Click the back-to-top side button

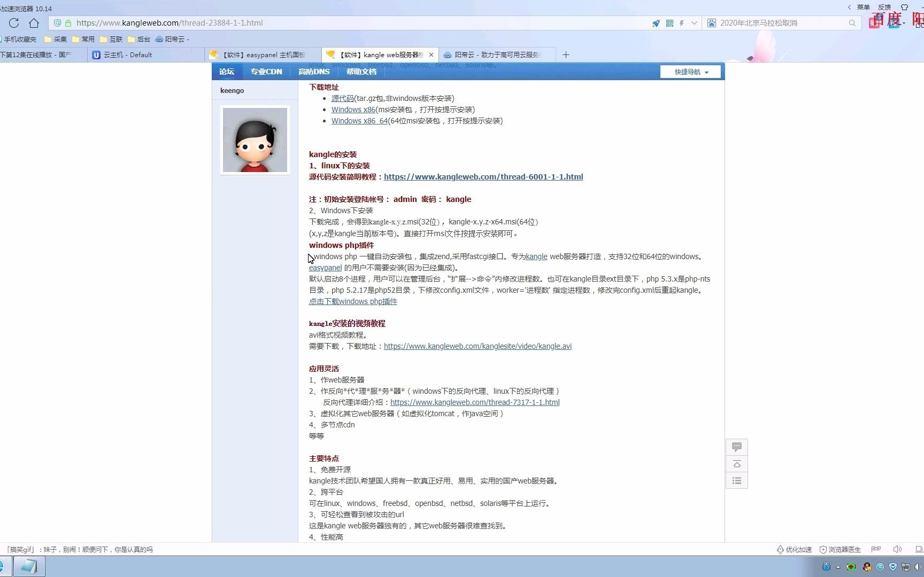737,464
